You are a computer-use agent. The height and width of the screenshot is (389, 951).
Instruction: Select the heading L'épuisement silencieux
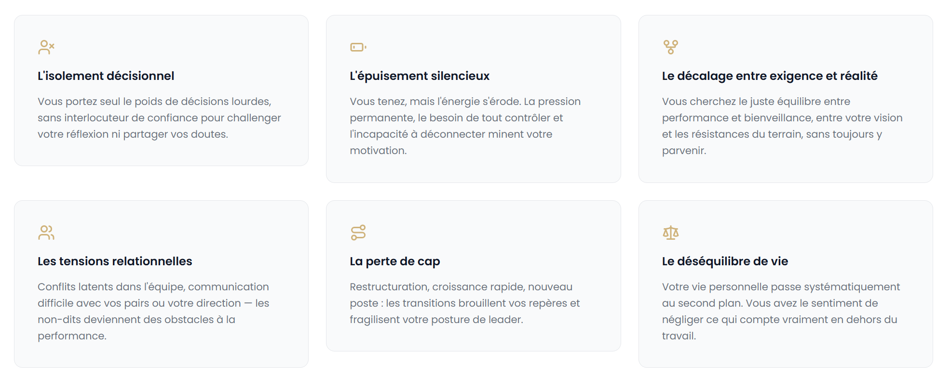[x=419, y=76]
